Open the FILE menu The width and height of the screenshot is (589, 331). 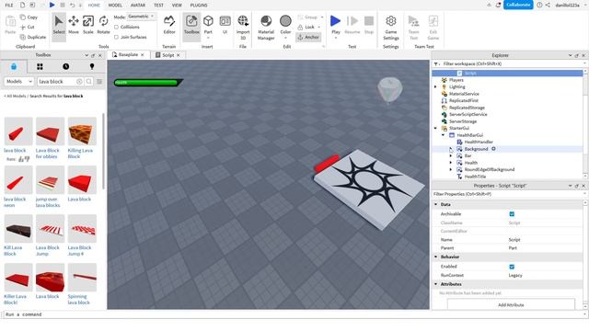tap(9, 6)
